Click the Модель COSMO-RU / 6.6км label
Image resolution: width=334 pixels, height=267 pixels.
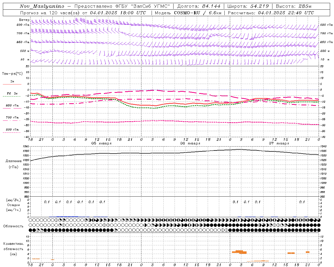188,13
